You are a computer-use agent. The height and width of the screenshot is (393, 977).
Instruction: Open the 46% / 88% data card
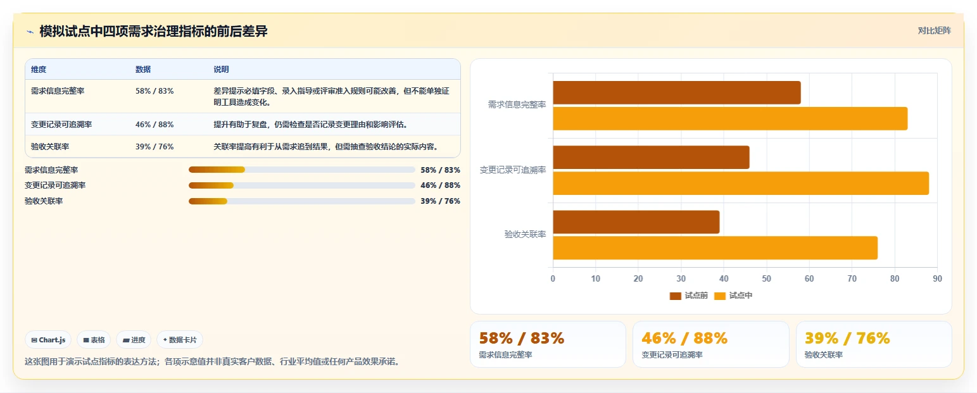(x=711, y=344)
